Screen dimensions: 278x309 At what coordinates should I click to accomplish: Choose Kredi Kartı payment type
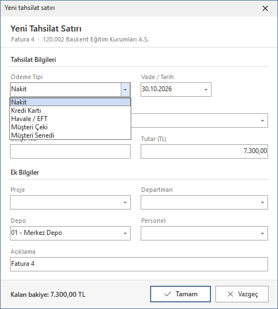tap(70, 111)
